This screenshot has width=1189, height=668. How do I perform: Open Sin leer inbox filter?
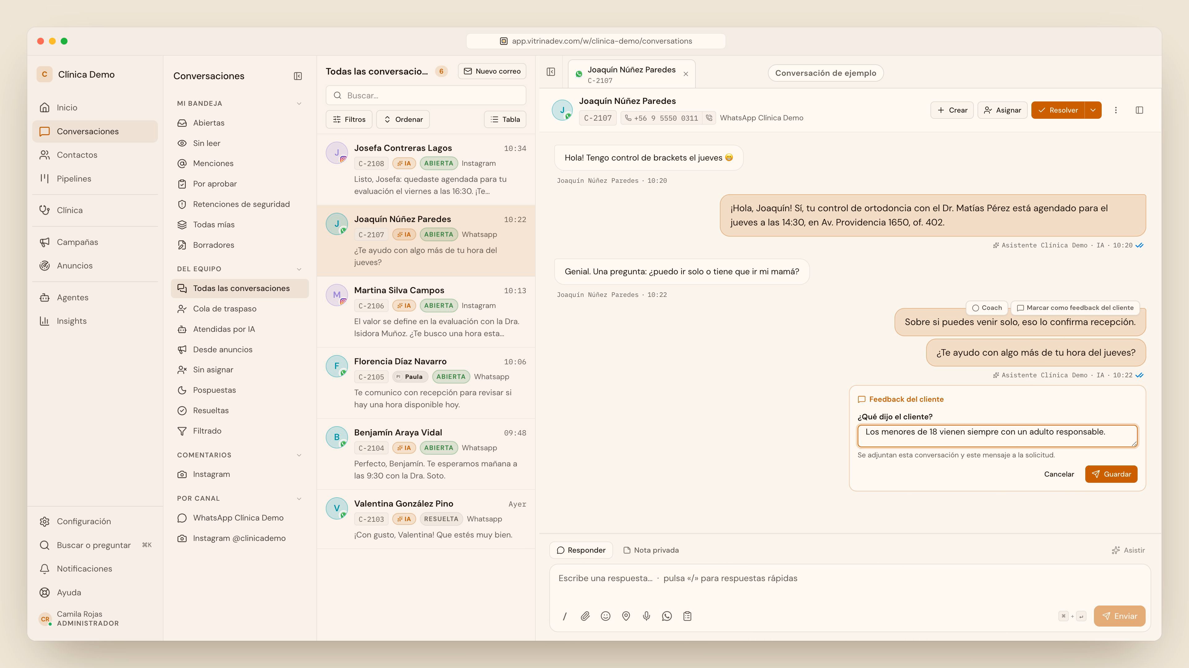pyautogui.click(x=240, y=143)
